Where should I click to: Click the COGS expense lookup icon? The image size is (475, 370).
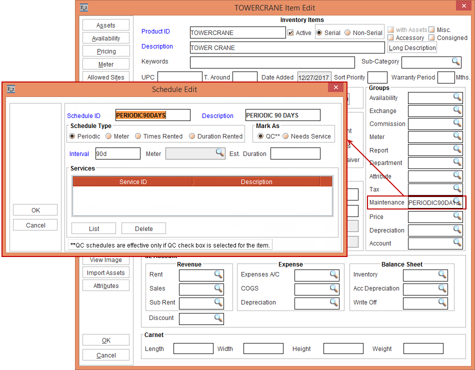pyautogui.click(x=333, y=288)
